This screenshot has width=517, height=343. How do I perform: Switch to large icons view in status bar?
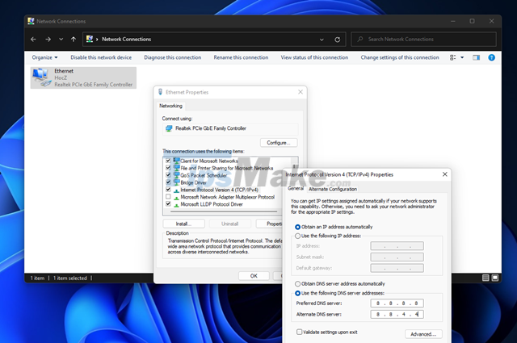point(495,278)
